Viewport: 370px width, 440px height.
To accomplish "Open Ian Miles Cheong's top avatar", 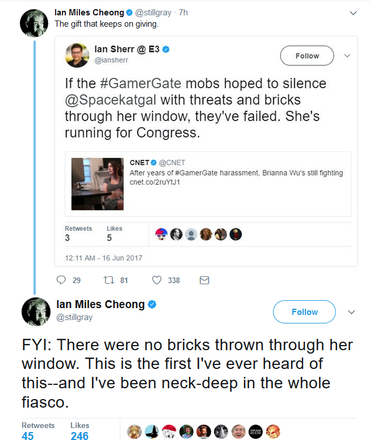I will (x=34, y=23).
